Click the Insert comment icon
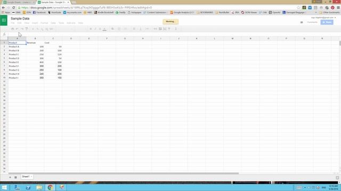The height and width of the screenshot is (191, 341). click(x=160, y=29)
